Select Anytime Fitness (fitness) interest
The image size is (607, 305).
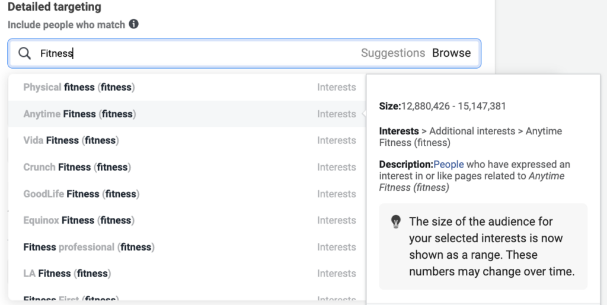(187, 114)
